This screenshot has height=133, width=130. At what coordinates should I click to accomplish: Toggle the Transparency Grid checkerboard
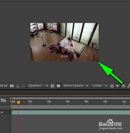[x=59, y=86]
